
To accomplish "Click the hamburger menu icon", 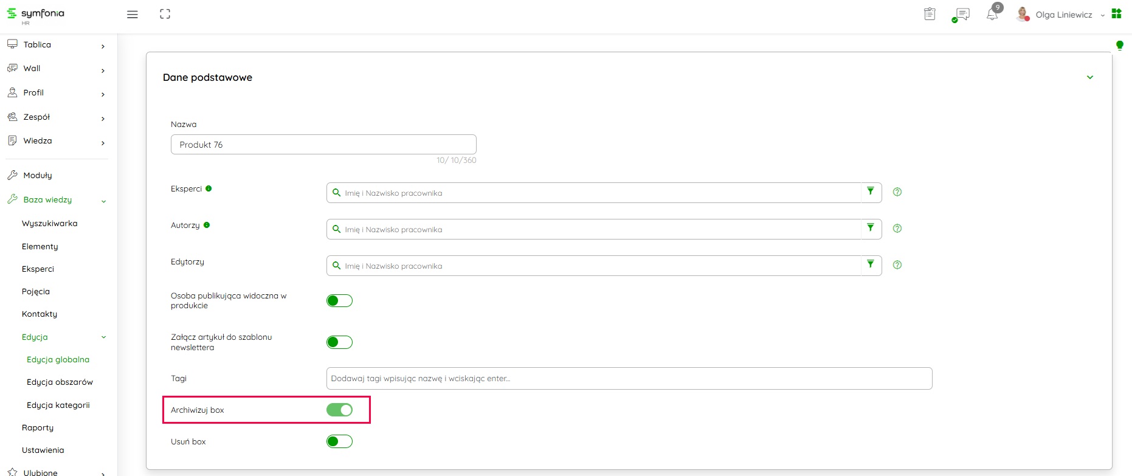I will click(x=132, y=15).
